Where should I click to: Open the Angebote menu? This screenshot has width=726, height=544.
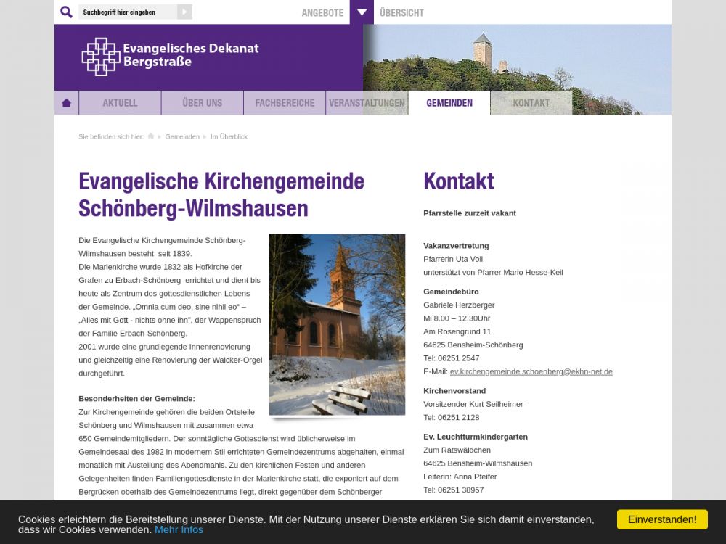click(x=322, y=12)
